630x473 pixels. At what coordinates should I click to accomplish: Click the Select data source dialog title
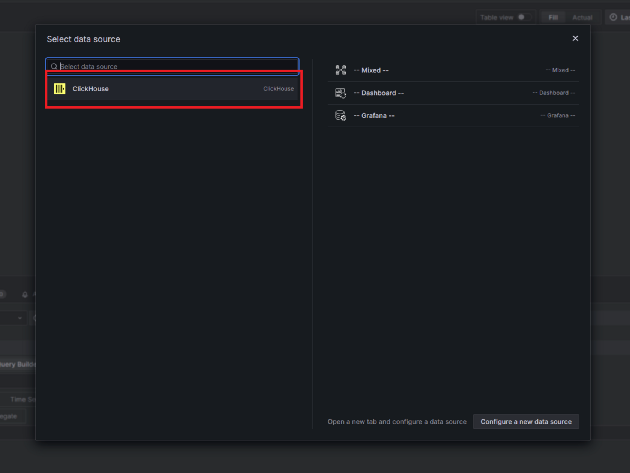click(84, 39)
